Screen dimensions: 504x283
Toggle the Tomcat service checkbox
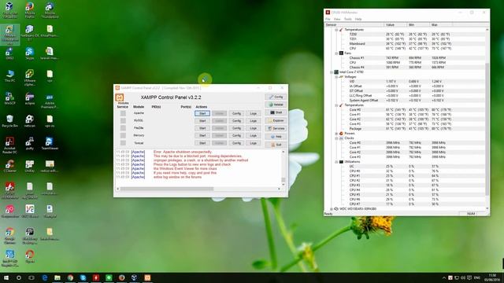coord(123,143)
